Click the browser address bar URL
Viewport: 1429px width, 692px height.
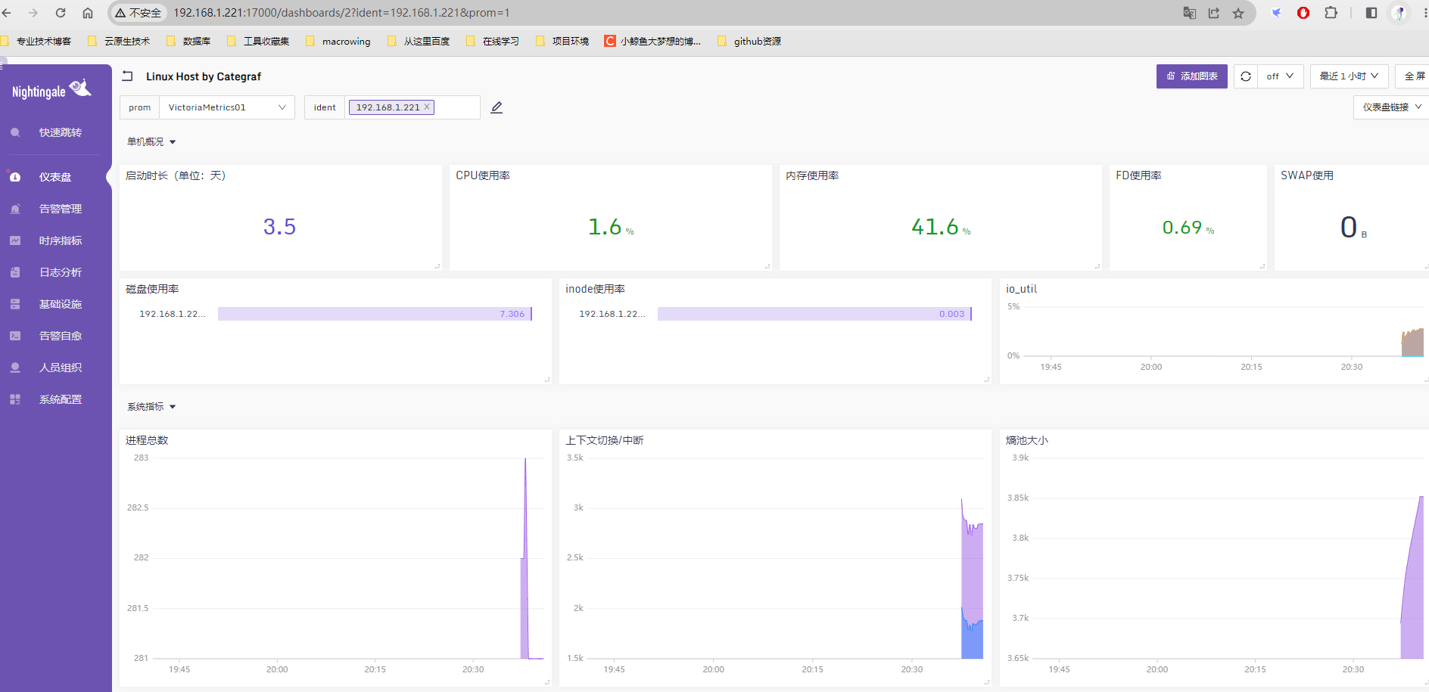[x=341, y=13]
